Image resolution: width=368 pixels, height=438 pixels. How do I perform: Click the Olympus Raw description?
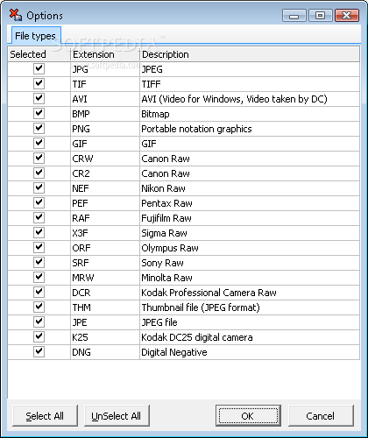[170, 248]
